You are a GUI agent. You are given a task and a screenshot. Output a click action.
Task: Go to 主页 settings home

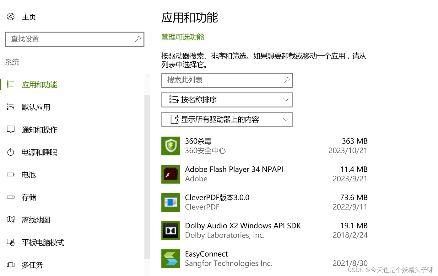[x=29, y=17]
